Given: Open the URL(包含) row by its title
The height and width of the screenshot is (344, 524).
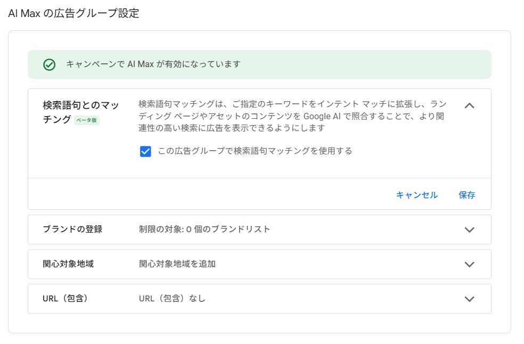Looking at the screenshot, I should (65, 298).
